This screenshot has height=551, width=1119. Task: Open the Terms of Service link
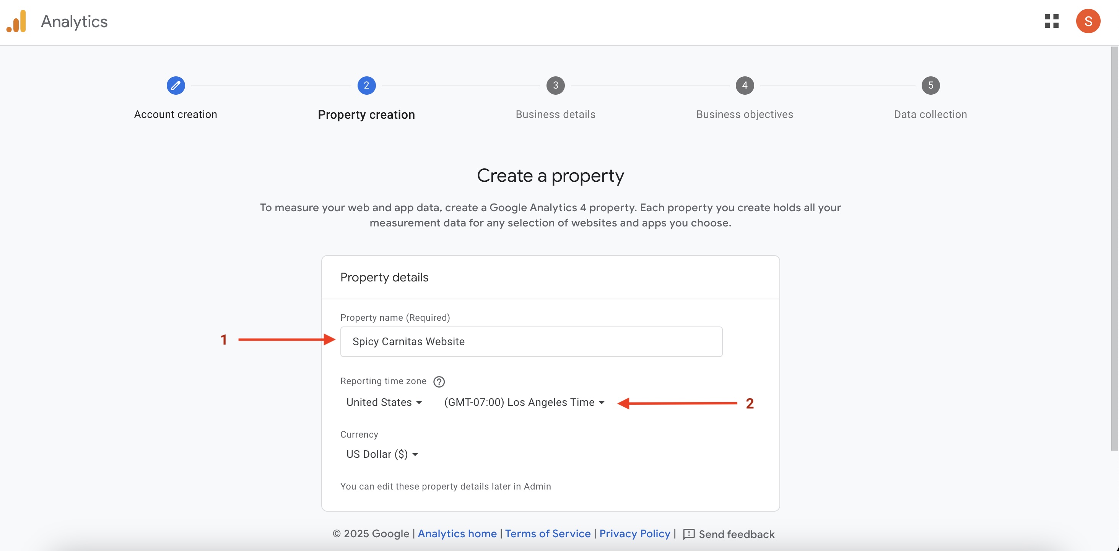coord(547,534)
